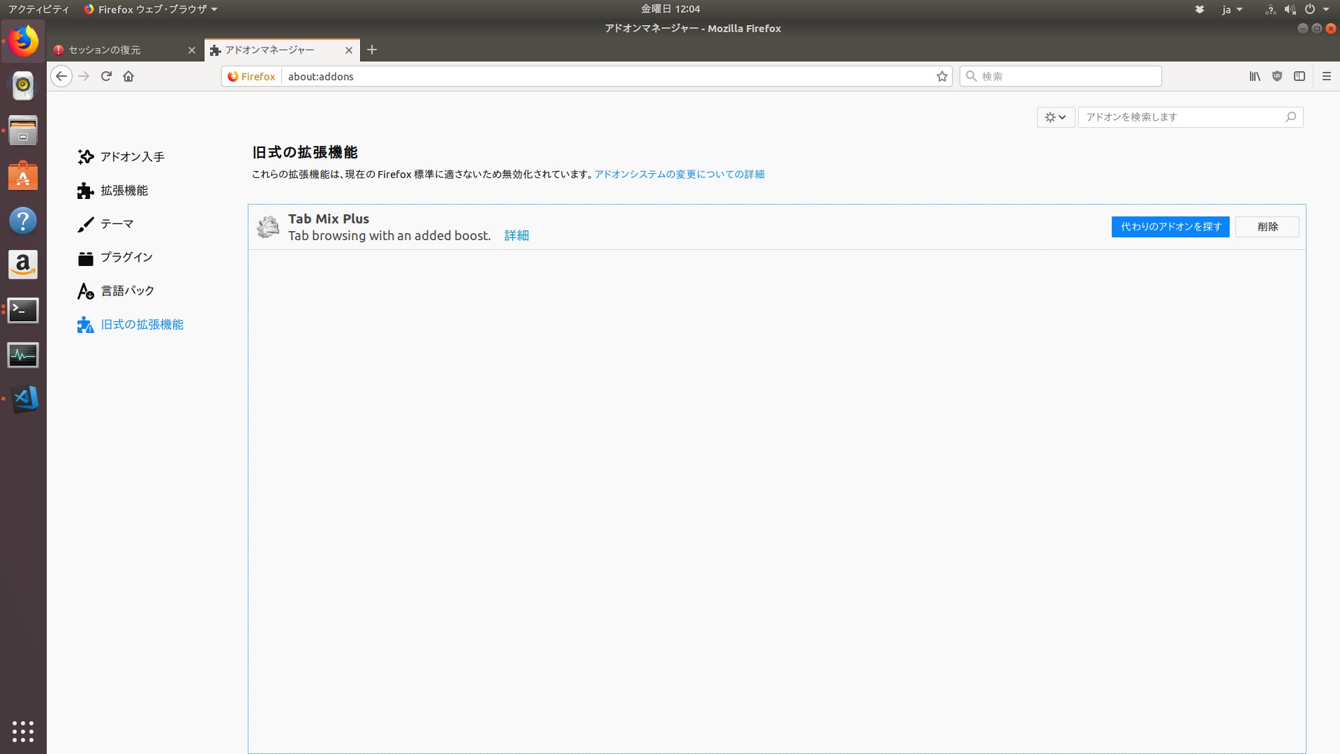Expand Firefox application menu in top bar
This screenshot has width=1340, height=754.
pos(151,9)
